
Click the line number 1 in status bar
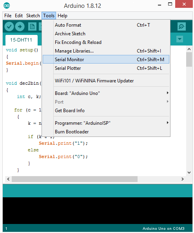tap(6, 229)
